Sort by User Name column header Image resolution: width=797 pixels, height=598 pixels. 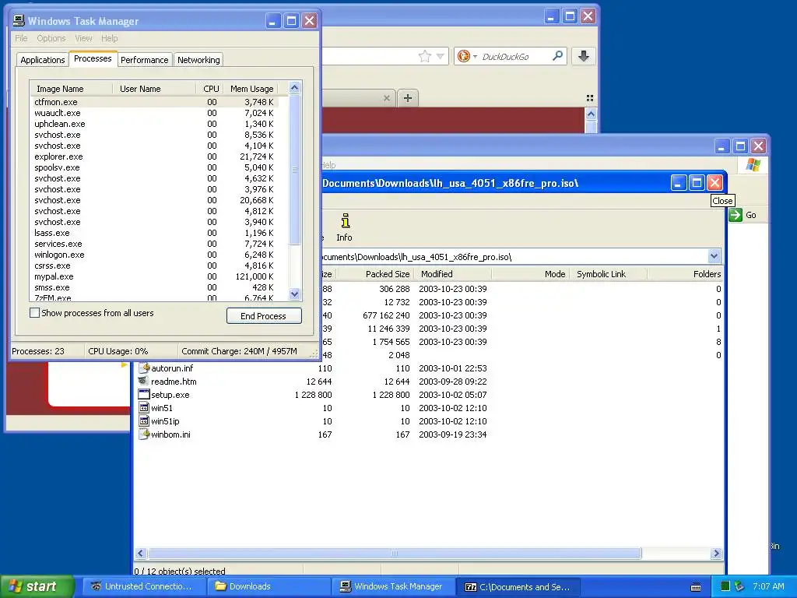(x=154, y=89)
